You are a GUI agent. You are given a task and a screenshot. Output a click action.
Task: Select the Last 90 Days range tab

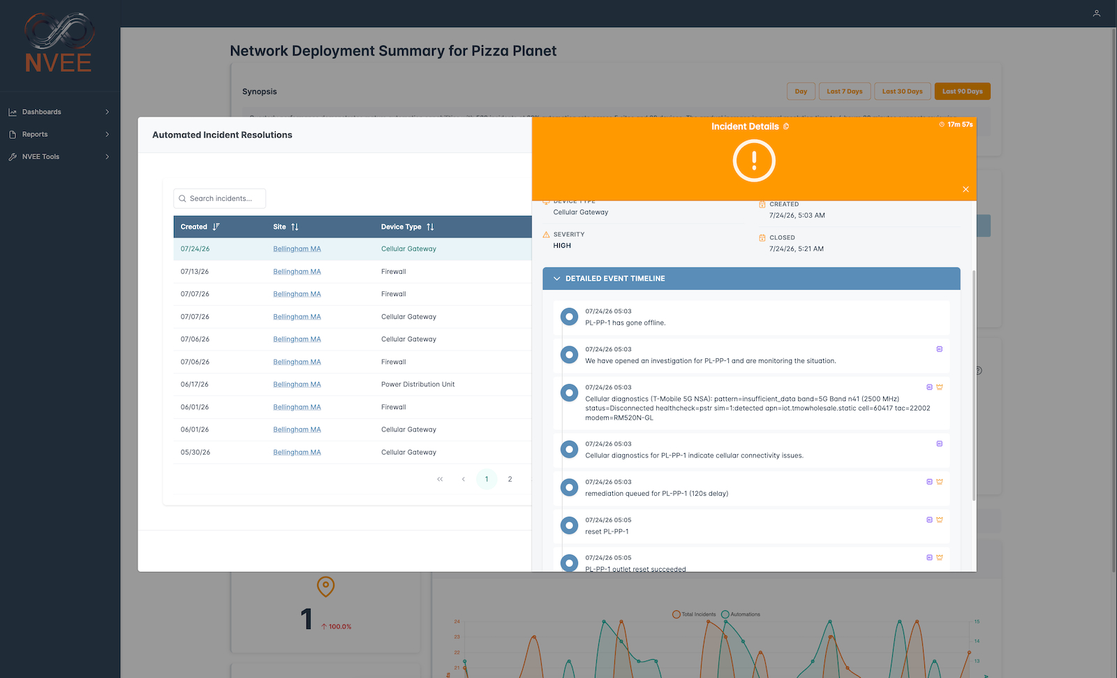(x=962, y=91)
